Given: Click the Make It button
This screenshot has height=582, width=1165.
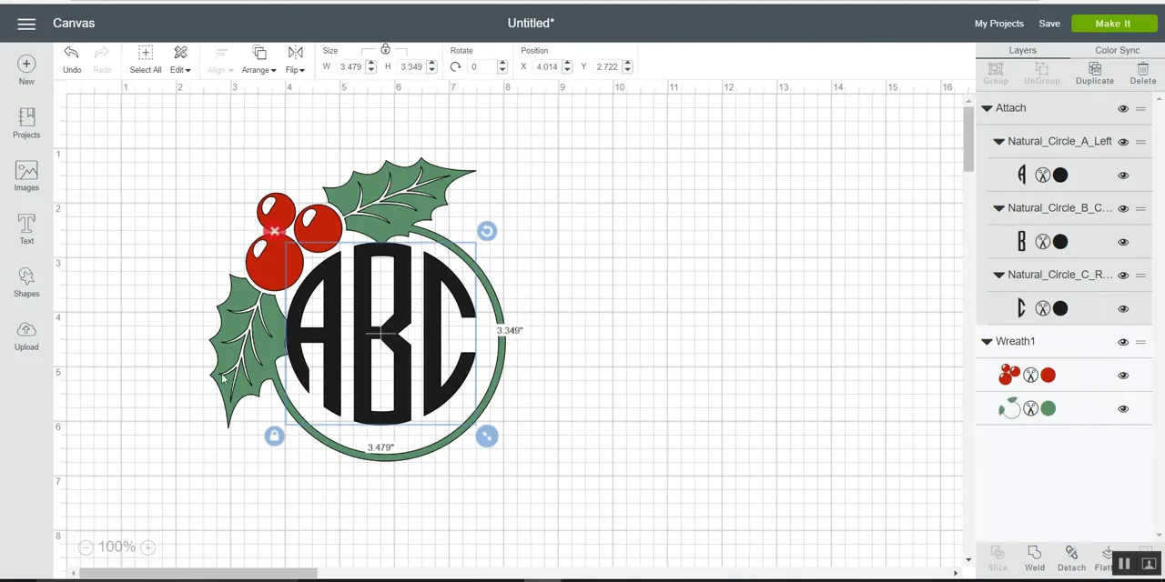Looking at the screenshot, I should coord(1113,24).
